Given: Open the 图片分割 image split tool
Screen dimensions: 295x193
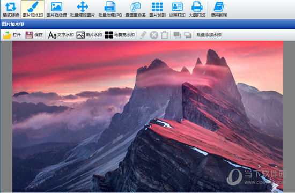Looking at the screenshot, I should click(158, 10).
